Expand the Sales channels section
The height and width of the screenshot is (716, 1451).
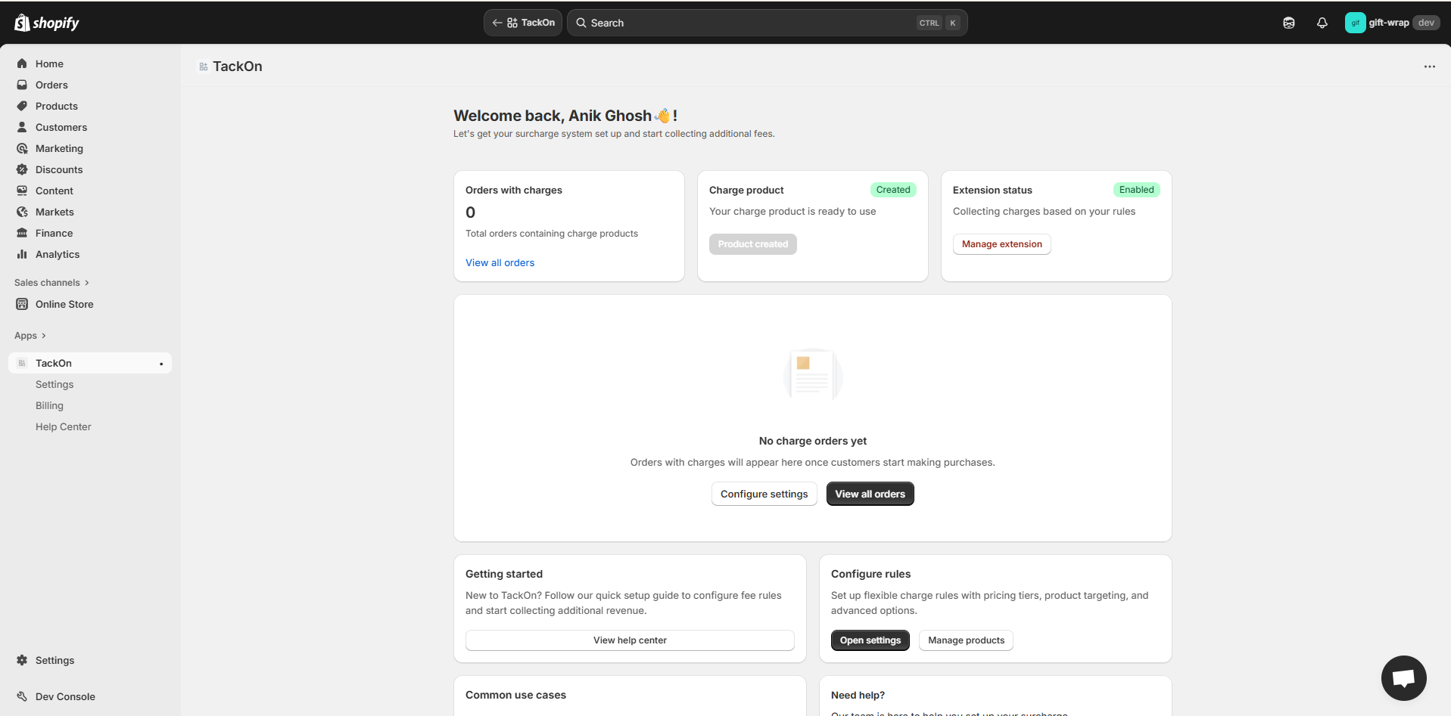coord(51,283)
